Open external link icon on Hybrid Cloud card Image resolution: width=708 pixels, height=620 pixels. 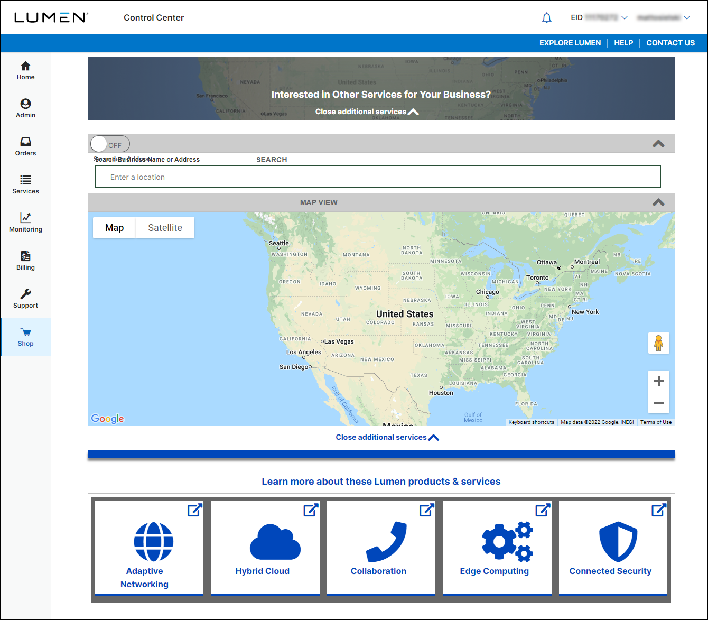pos(311,510)
